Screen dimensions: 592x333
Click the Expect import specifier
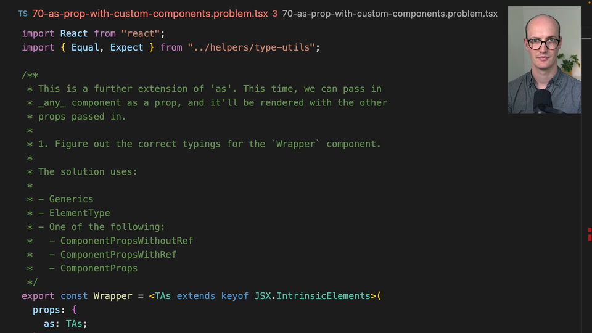126,47
